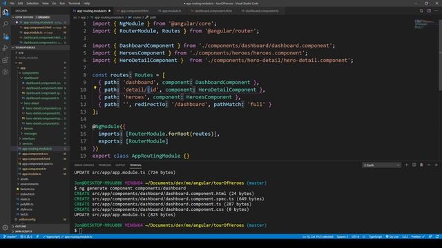
Task: Click the split editor icon
Action: [x=429, y=11]
